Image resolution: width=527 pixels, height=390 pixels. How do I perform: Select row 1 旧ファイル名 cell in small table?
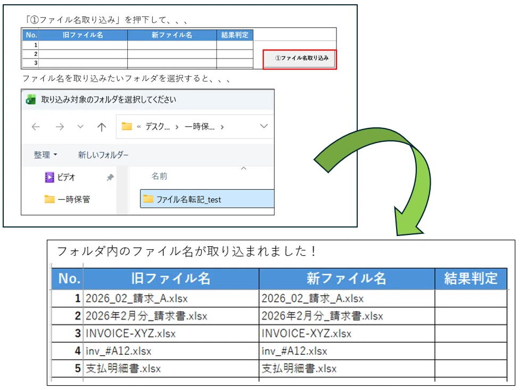(83, 45)
